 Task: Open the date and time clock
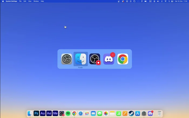point(181,1)
